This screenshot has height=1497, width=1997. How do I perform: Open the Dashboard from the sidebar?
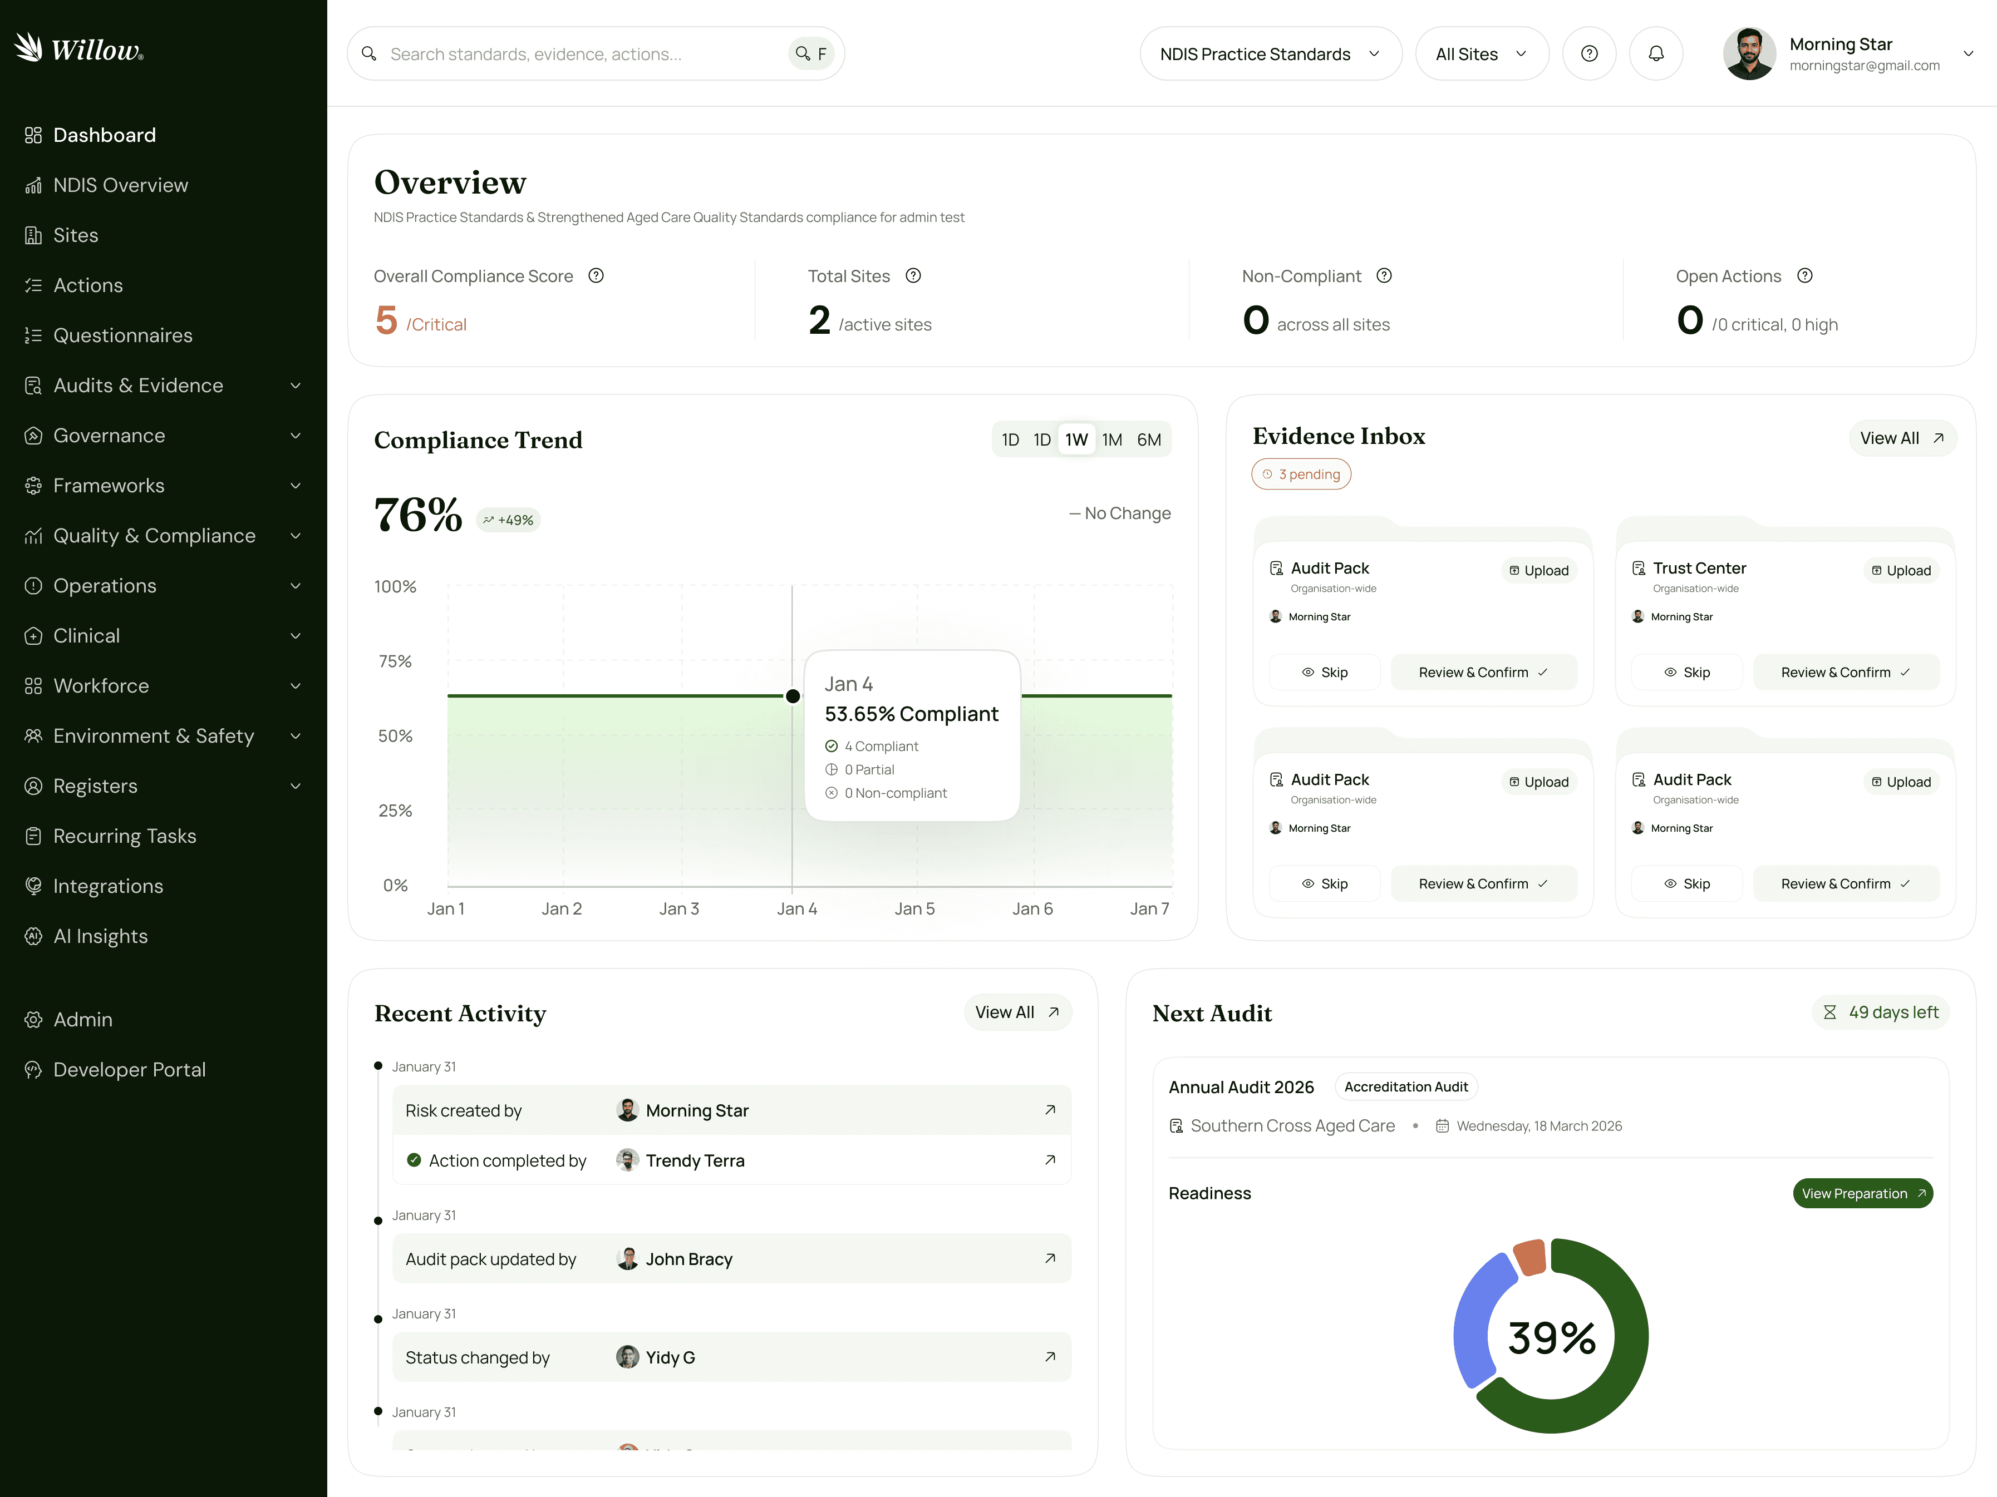104,135
